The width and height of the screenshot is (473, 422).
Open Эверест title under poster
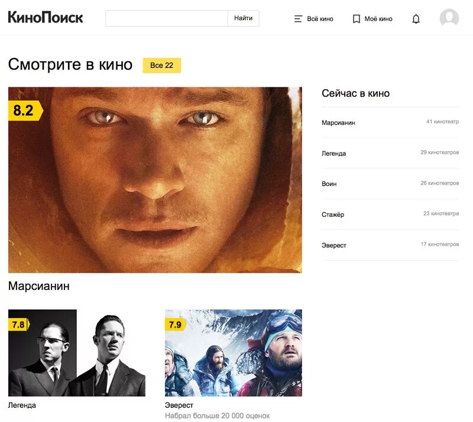click(179, 405)
